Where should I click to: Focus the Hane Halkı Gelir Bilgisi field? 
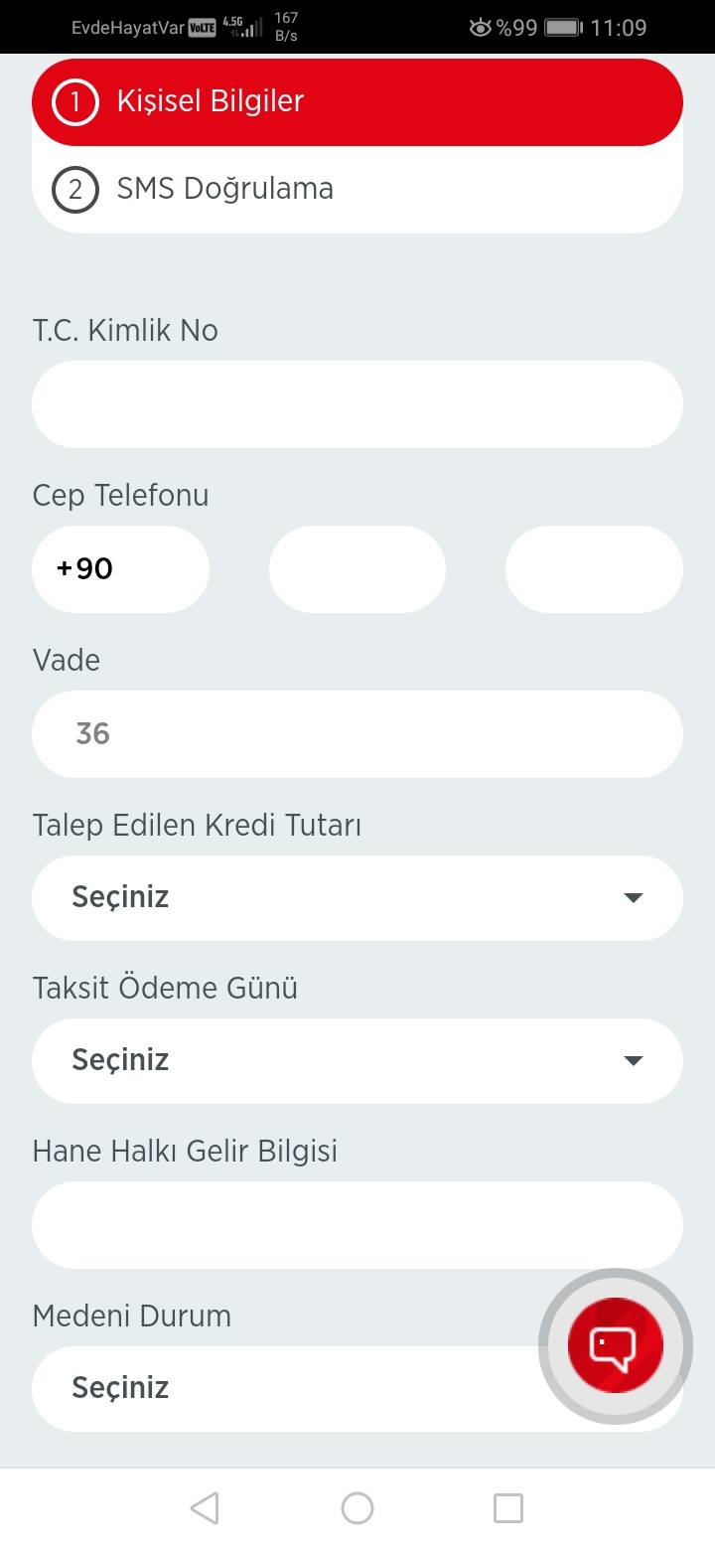pyautogui.click(x=357, y=1225)
